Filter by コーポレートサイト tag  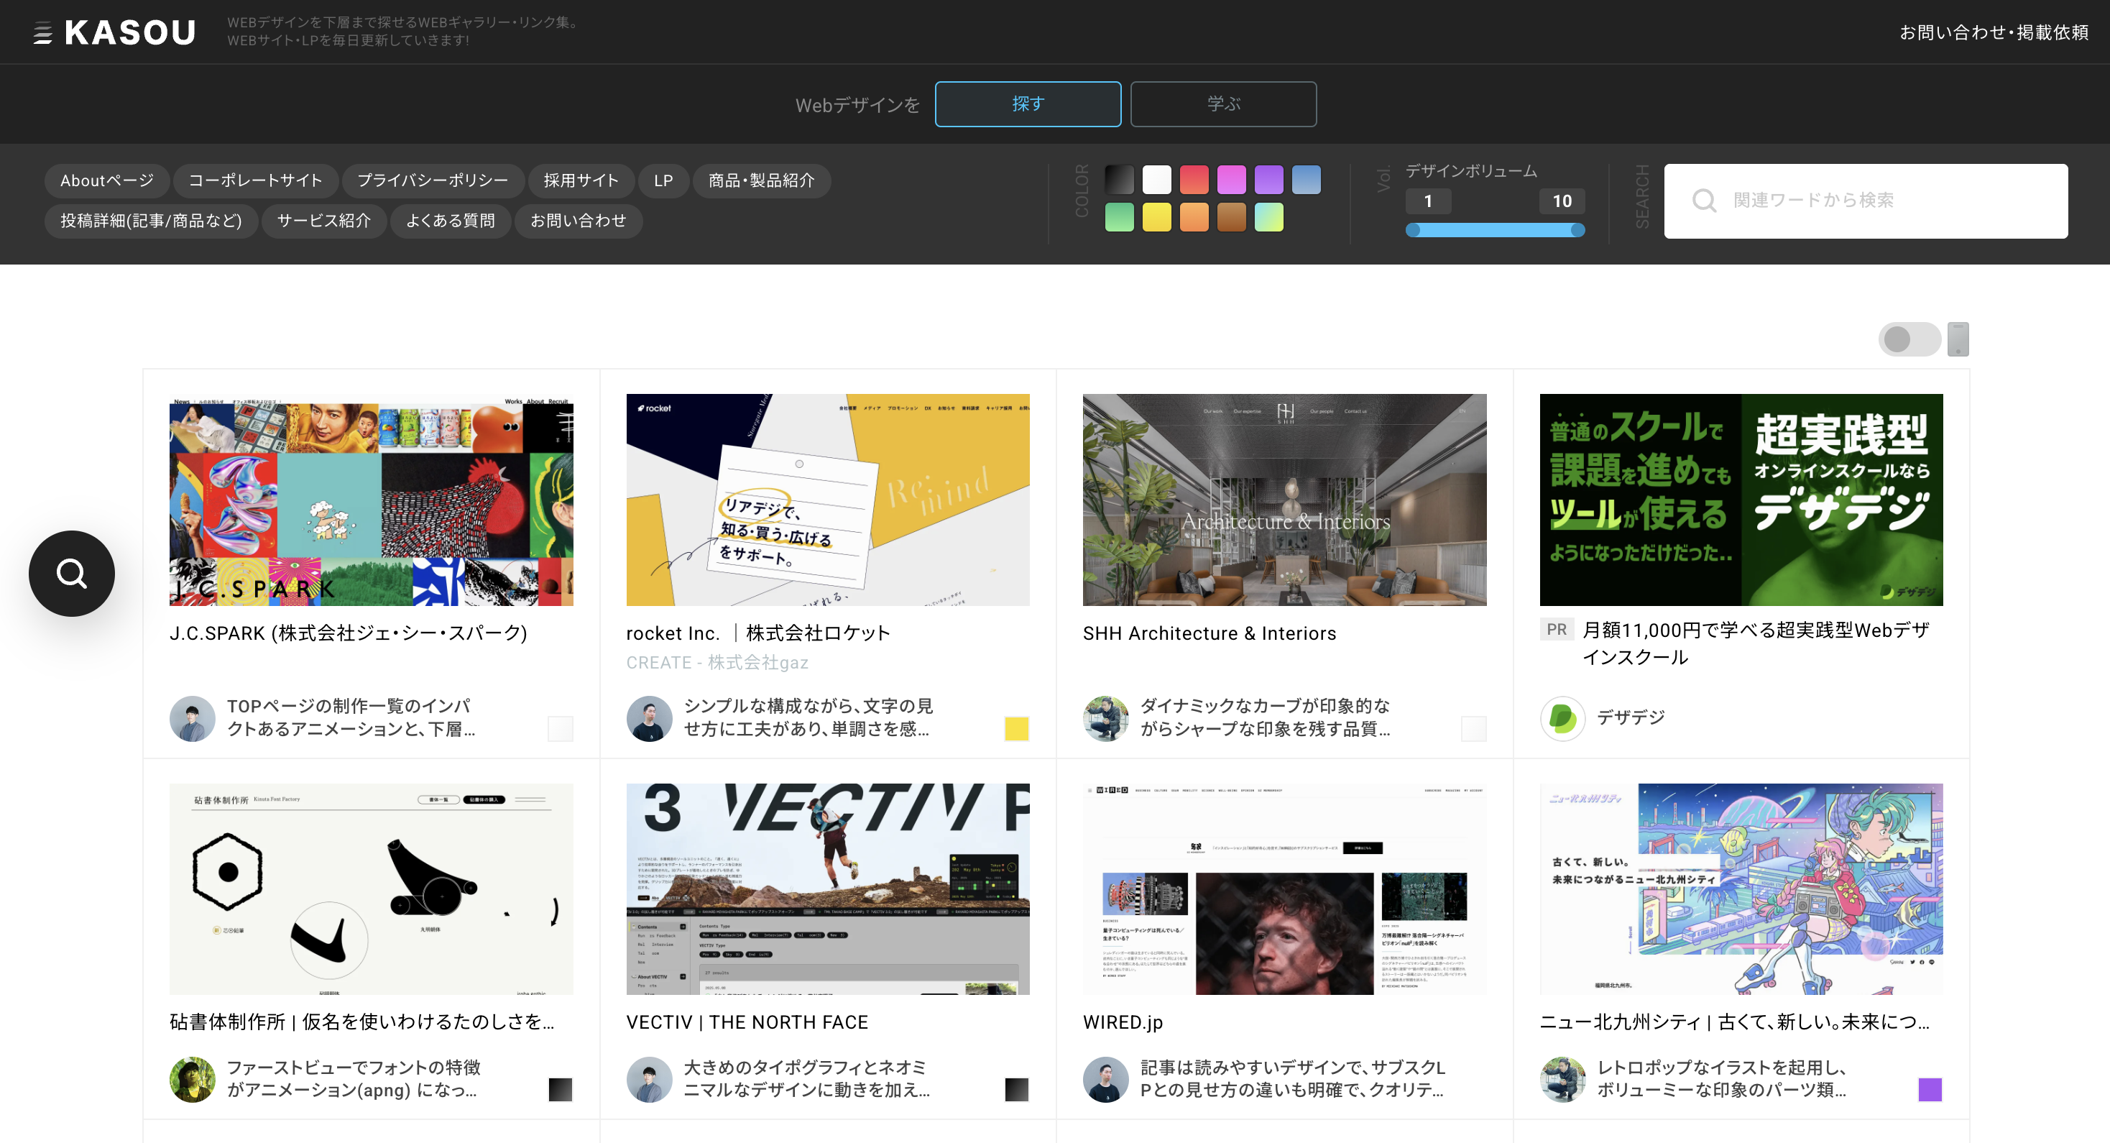256,180
